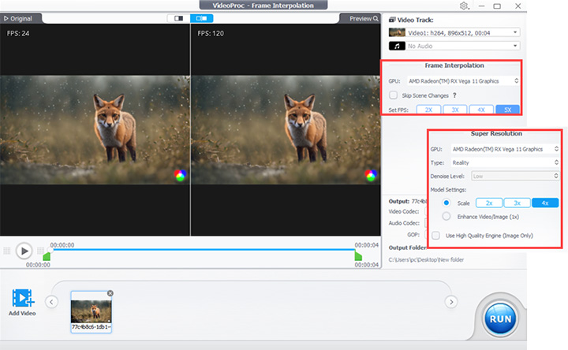Switch to the Original tab
The image size is (568, 350).
point(21,17)
